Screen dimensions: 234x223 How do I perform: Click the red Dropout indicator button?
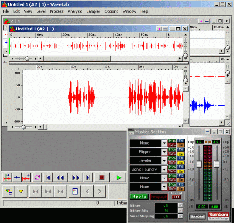point(159,197)
